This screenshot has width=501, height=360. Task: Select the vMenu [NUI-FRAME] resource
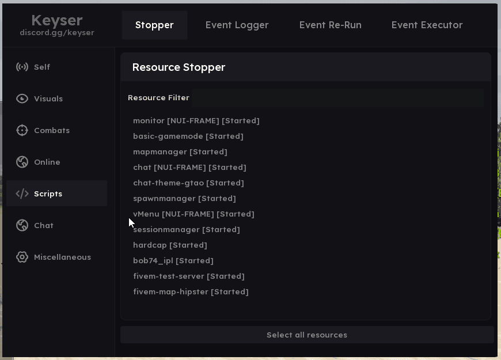point(193,214)
